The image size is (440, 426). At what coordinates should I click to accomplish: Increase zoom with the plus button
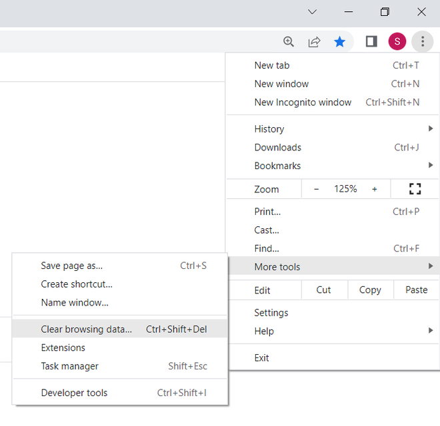tap(375, 189)
